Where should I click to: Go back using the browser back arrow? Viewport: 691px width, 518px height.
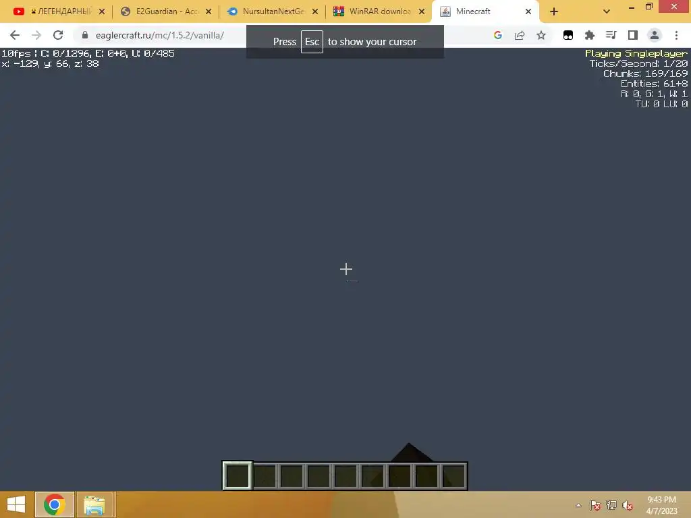tap(15, 35)
